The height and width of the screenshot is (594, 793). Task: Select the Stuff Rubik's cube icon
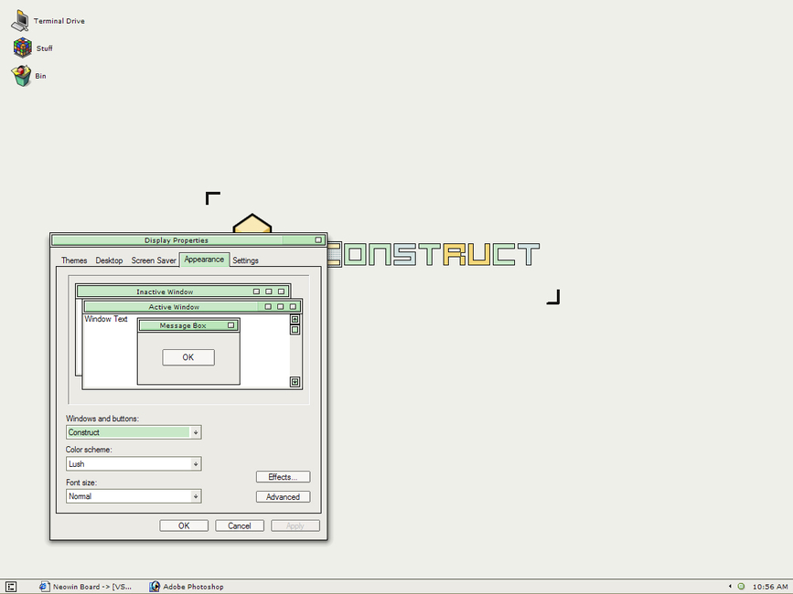point(22,48)
